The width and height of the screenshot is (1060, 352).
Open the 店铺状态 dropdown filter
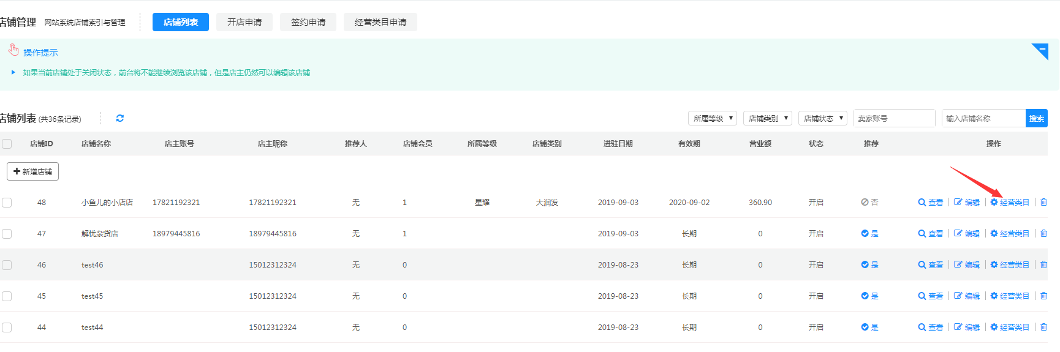(x=822, y=118)
